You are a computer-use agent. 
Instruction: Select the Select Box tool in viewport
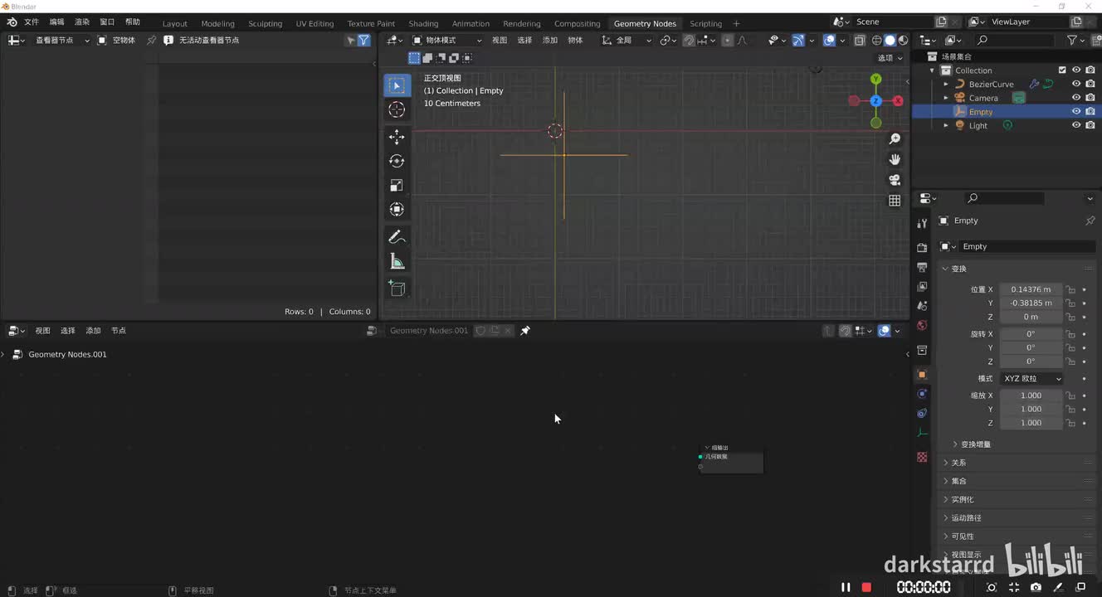(397, 85)
